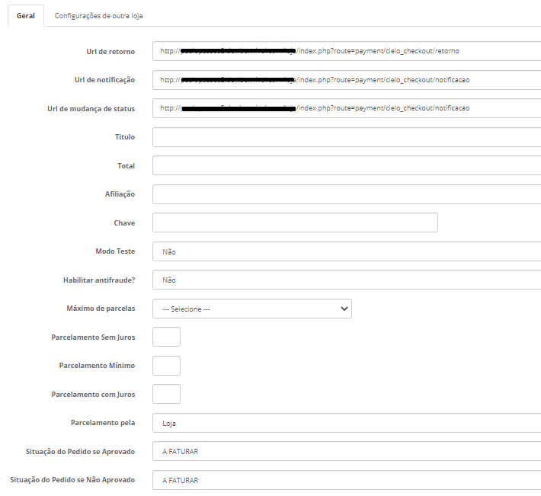Viewport: 541px width, 496px height.
Task: Open the Parcelamento pela dropdown
Action: click(347, 423)
